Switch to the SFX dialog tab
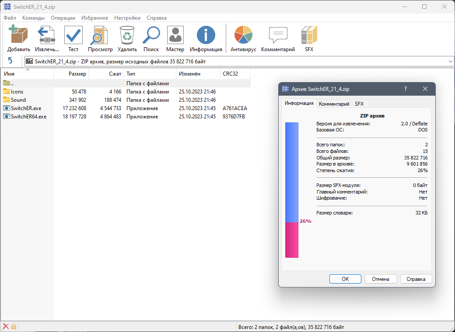 point(359,104)
